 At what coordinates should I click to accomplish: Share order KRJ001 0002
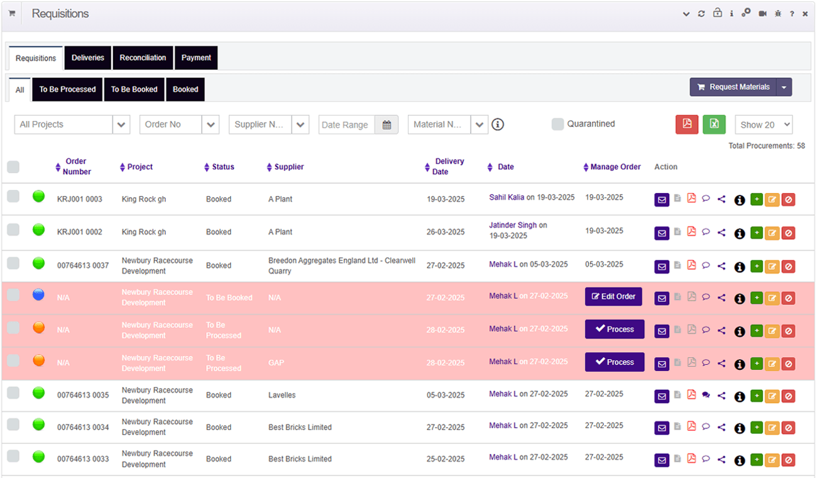tap(721, 233)
